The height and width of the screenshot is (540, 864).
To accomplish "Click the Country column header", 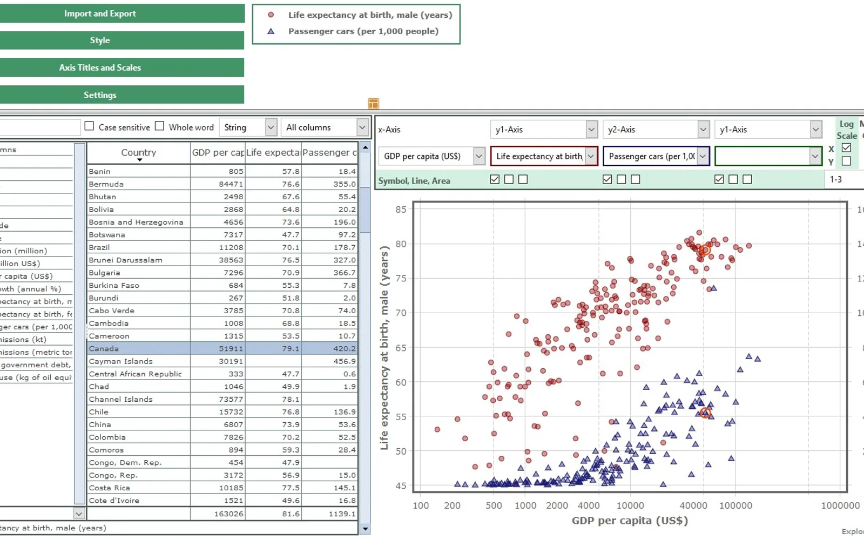I will (139, 153).
